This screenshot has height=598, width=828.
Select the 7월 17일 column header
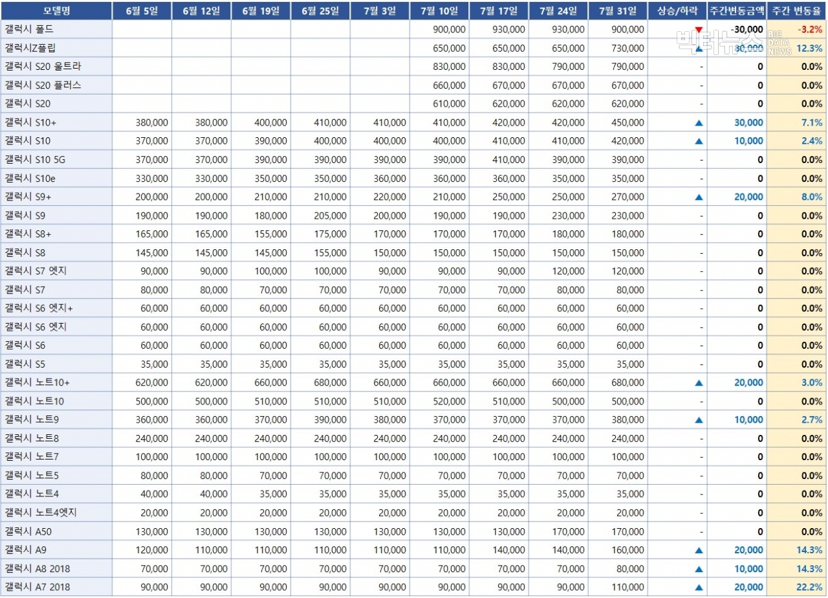(499, 10)
